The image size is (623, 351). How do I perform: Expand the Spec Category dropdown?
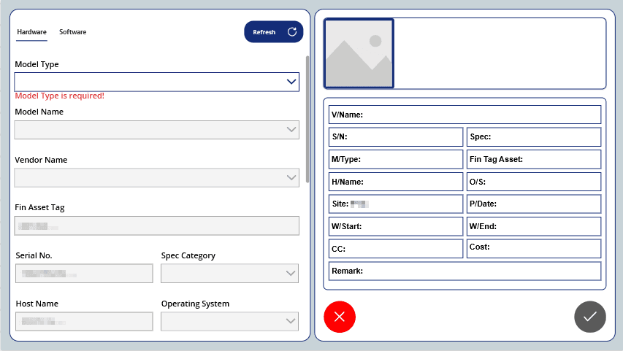point(229,274)
